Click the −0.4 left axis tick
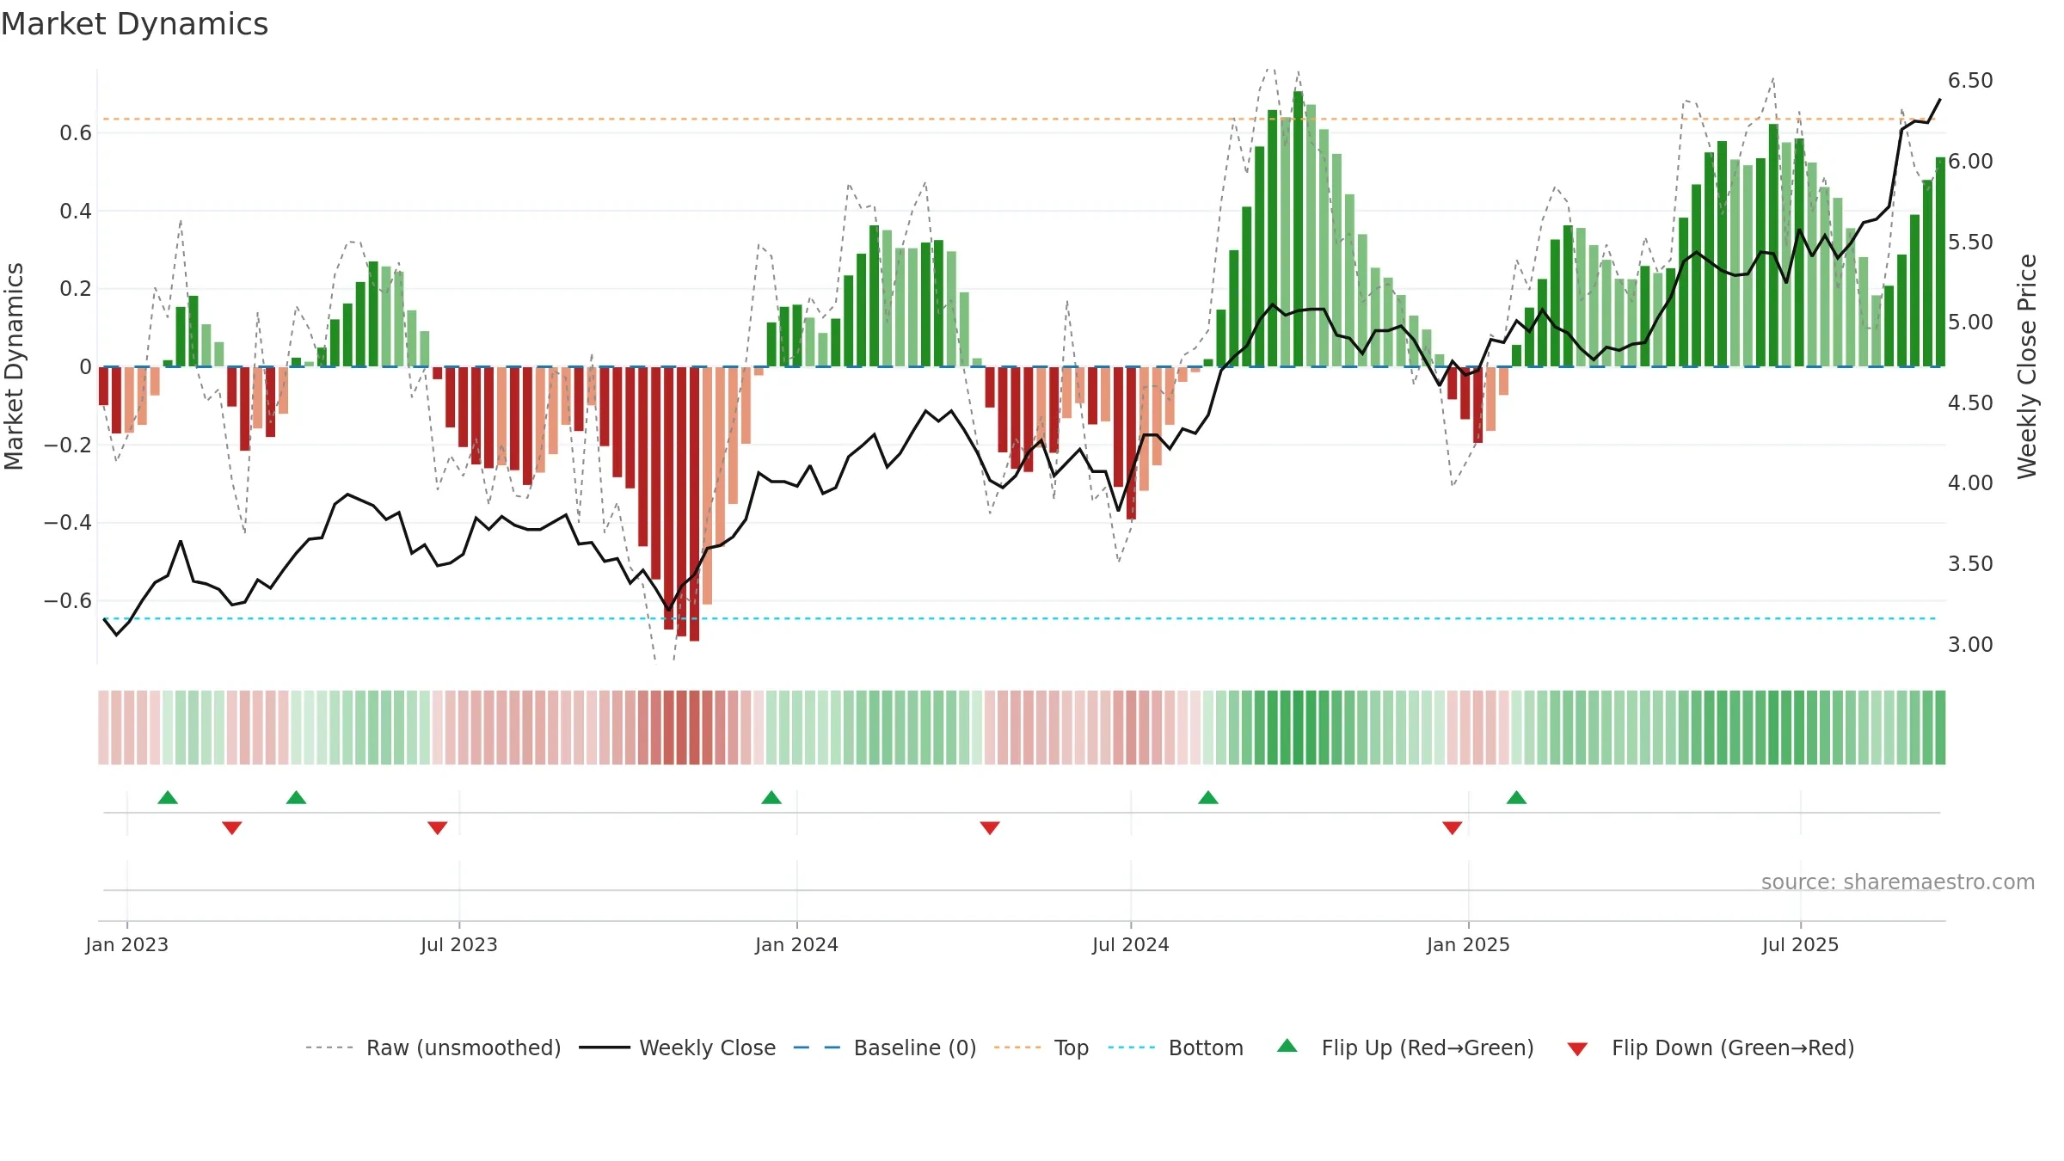2064x1161 pixels. [x=68, y=523]
